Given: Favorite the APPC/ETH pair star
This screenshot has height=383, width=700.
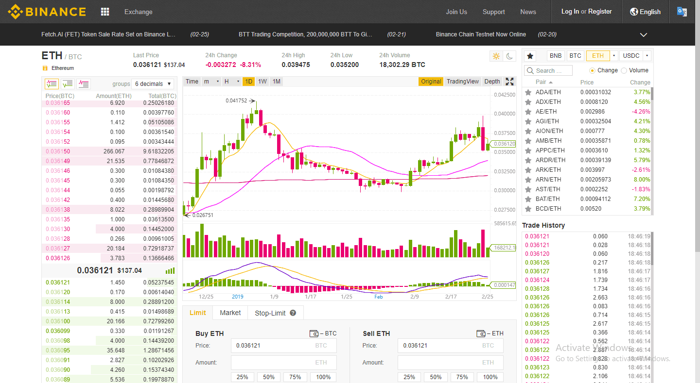Looking at the screenshot, I should pyautogui.click(x=528, y=150).
